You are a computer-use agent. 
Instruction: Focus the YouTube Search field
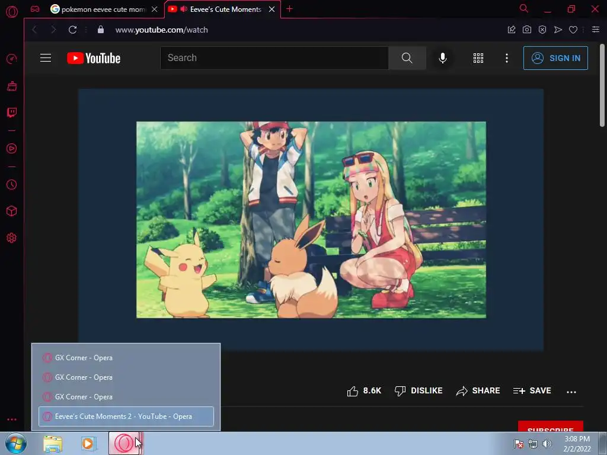(274, 58)
